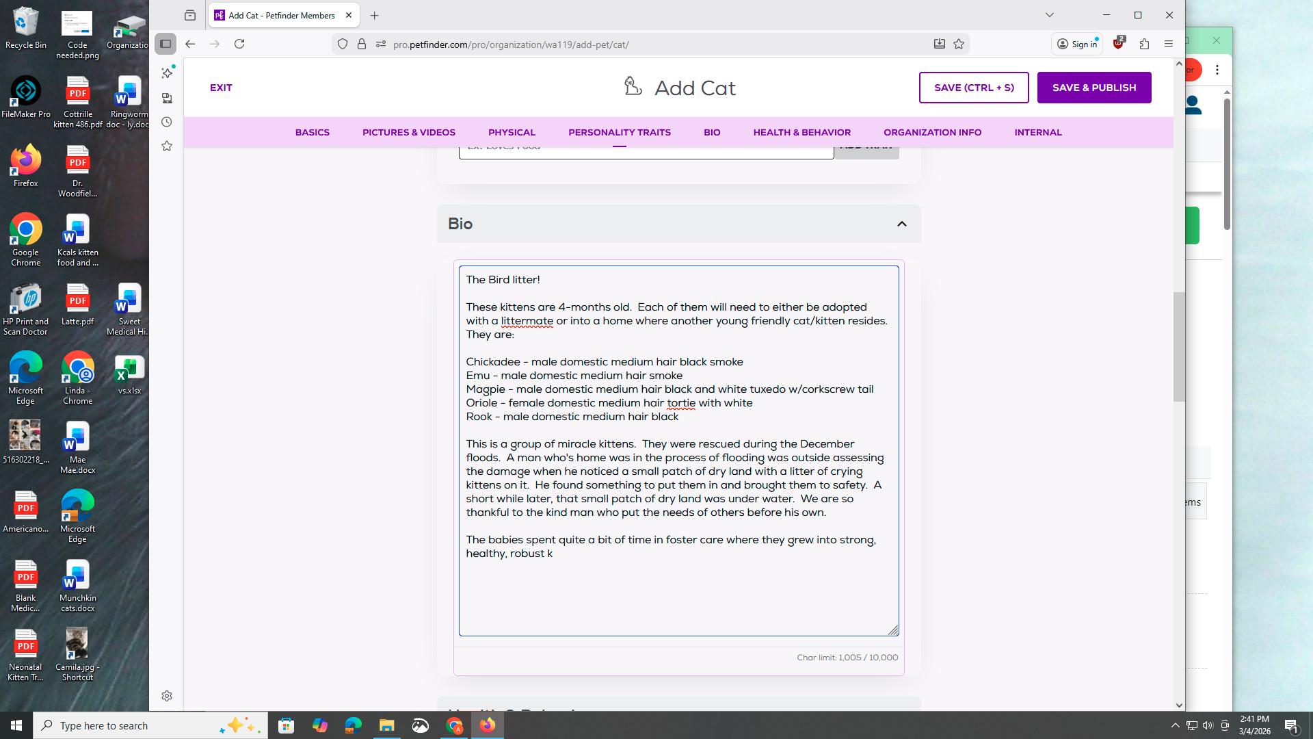Viewport: 1313px width, 739px height.
Task: Bookmark this page with star icon
Action: pos(959,44)
